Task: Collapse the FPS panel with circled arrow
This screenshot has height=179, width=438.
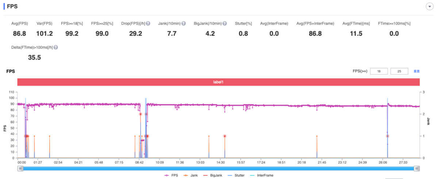Action: point(429,7)
